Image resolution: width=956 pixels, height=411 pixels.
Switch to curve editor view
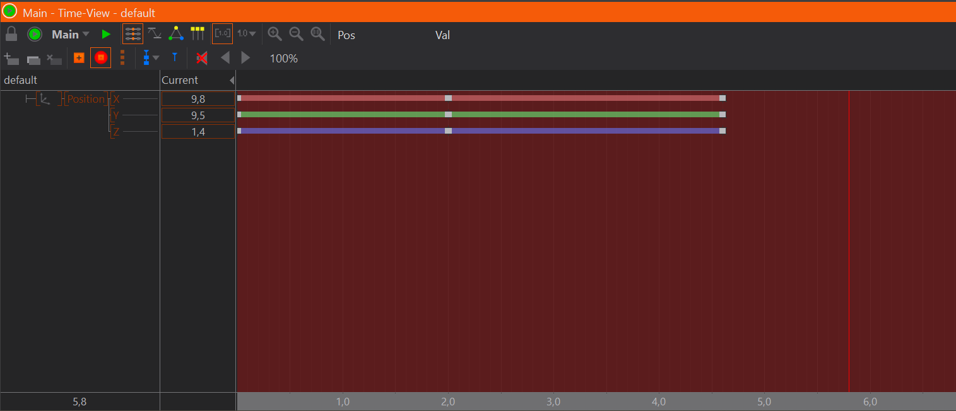coord(154,33)
